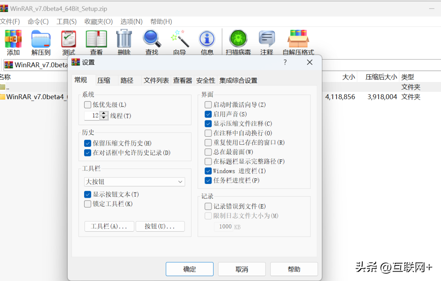Decrease the 线程 thread count with down arrow

pyautogui.click(x=104, y=118)
